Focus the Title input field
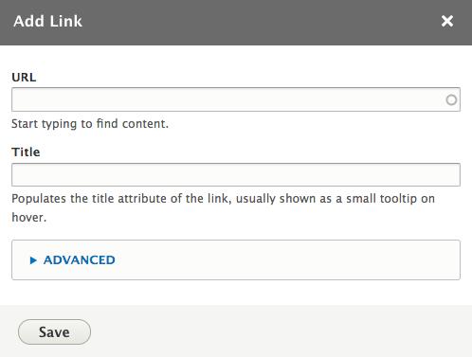The width and height of the screenshot is (472, 357). (236, 174)
